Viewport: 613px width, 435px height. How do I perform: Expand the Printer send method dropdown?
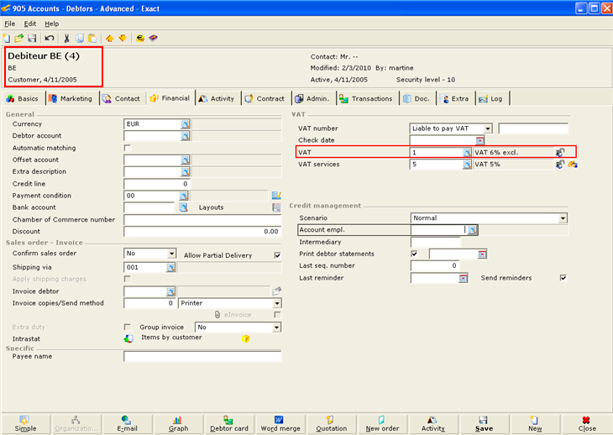point(277,303)
